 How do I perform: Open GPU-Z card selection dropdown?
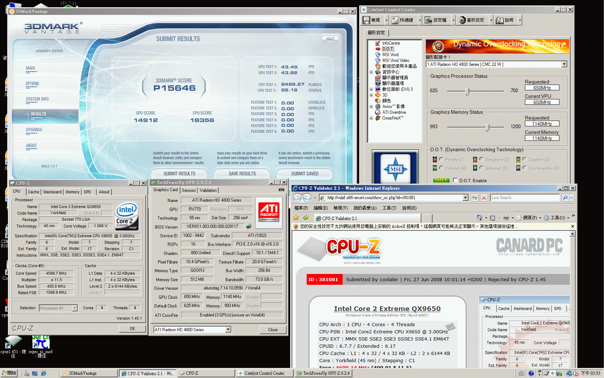point(228,329)
